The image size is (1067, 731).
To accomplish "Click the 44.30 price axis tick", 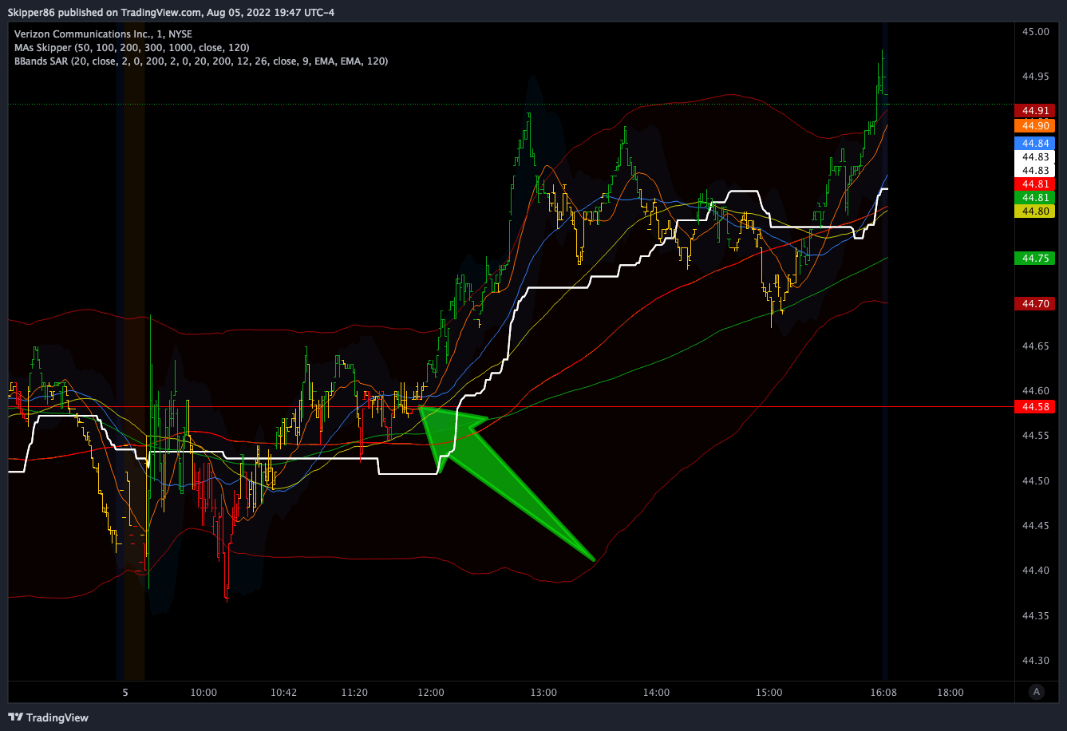I will [1037, 660].
